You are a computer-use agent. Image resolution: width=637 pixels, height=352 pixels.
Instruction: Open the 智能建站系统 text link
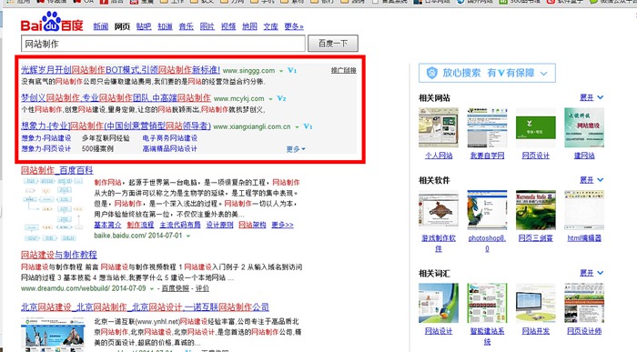click(x=487, y=337)
